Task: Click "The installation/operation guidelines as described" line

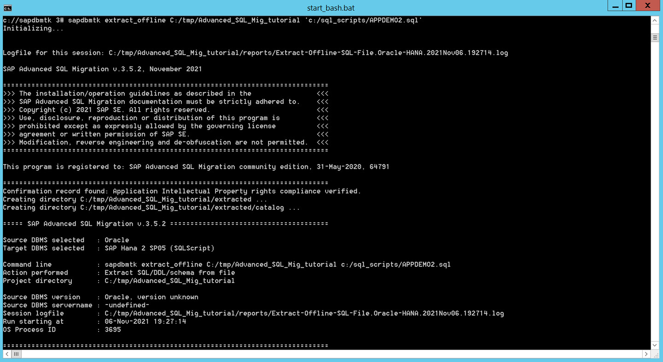Action: [166, 93]
